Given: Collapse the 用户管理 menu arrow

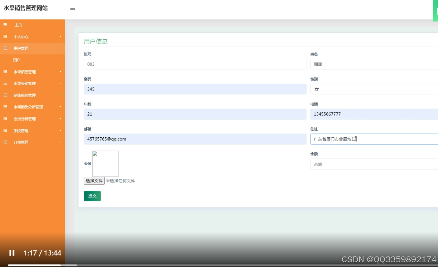Looking at the screenshot, I should tap(60, 48).
